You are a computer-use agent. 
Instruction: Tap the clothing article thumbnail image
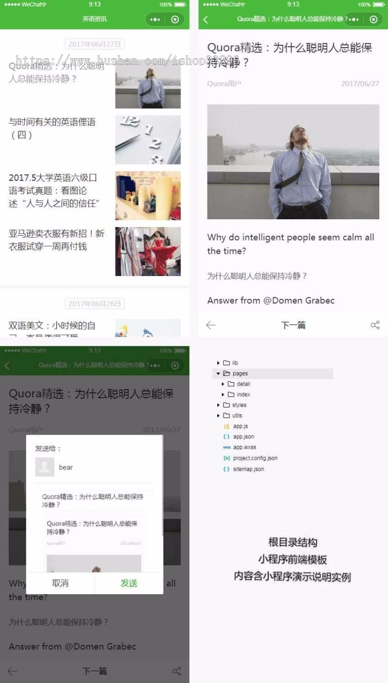point(147,251)
